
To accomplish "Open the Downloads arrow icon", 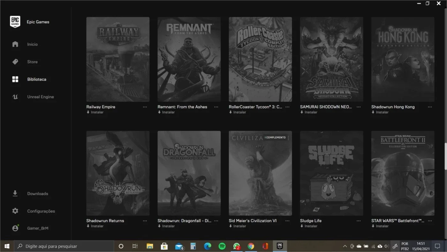I will tap(15, 193).
